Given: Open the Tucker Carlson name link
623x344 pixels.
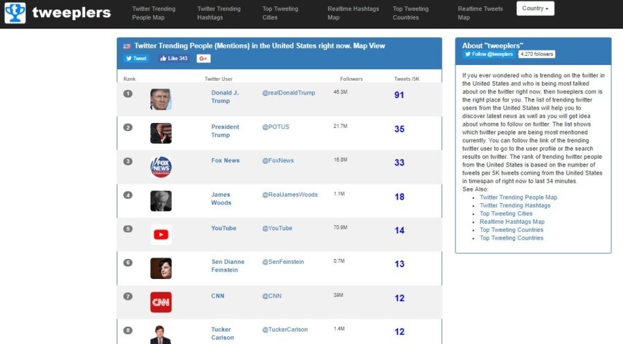Looking at the screenshot, I should pyautogui.click(x=222, y=334).
